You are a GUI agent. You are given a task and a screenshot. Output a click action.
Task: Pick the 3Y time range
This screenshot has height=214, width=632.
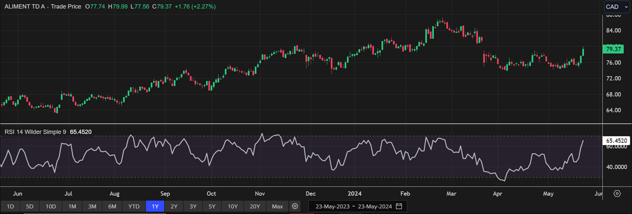coord(193,206)
